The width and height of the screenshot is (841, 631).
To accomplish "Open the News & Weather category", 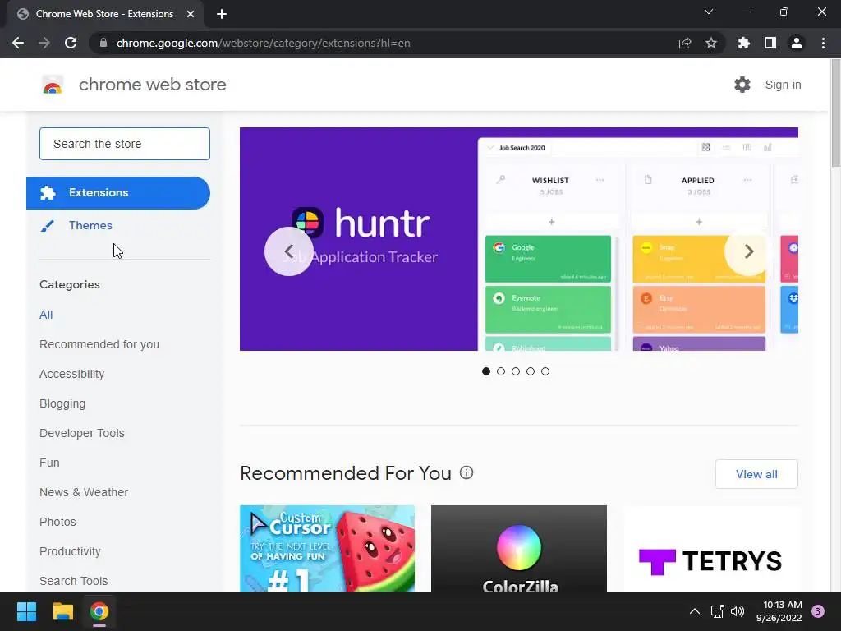I will [84, 492].
